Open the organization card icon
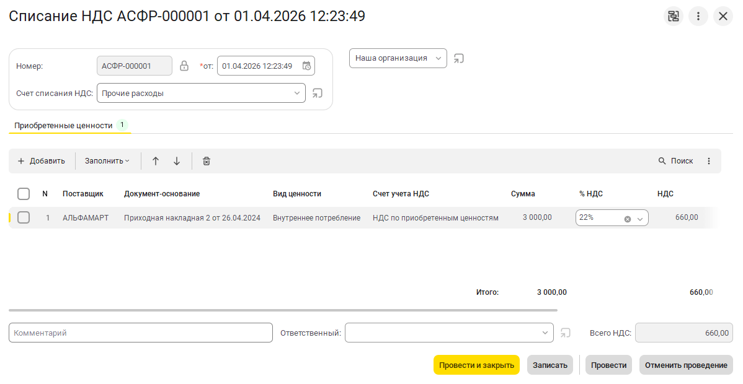 (459, 58)
